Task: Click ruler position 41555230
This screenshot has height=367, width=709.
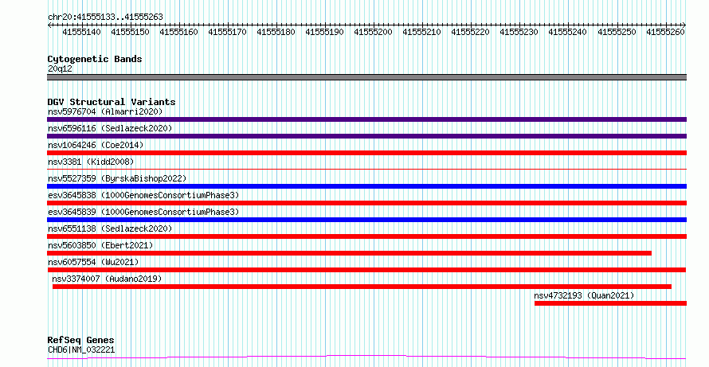Action: [519, 32]
